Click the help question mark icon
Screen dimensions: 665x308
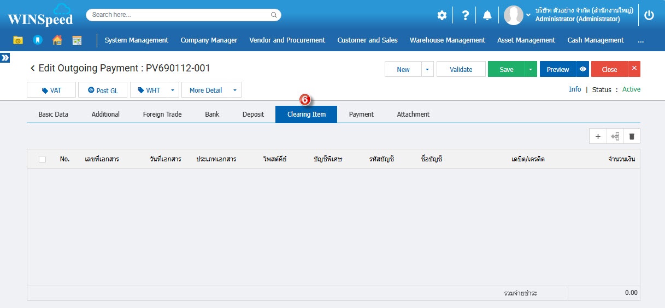coord(465,15)
